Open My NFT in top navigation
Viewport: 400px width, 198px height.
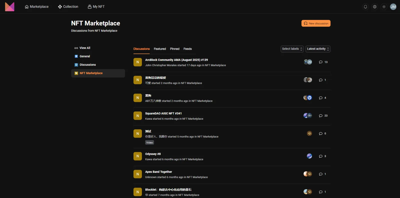[x=96, y=7]
